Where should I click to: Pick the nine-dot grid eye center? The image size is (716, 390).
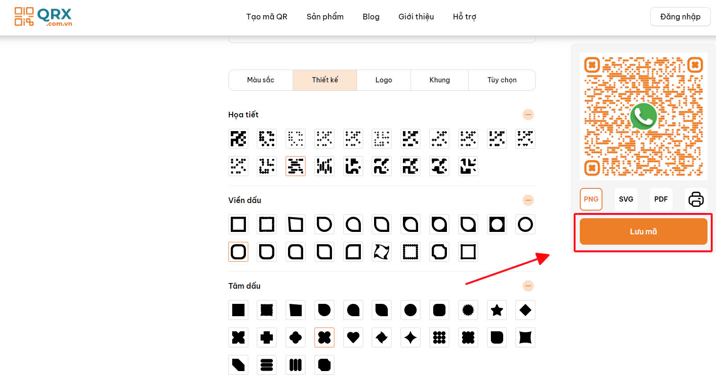[439, 337]
